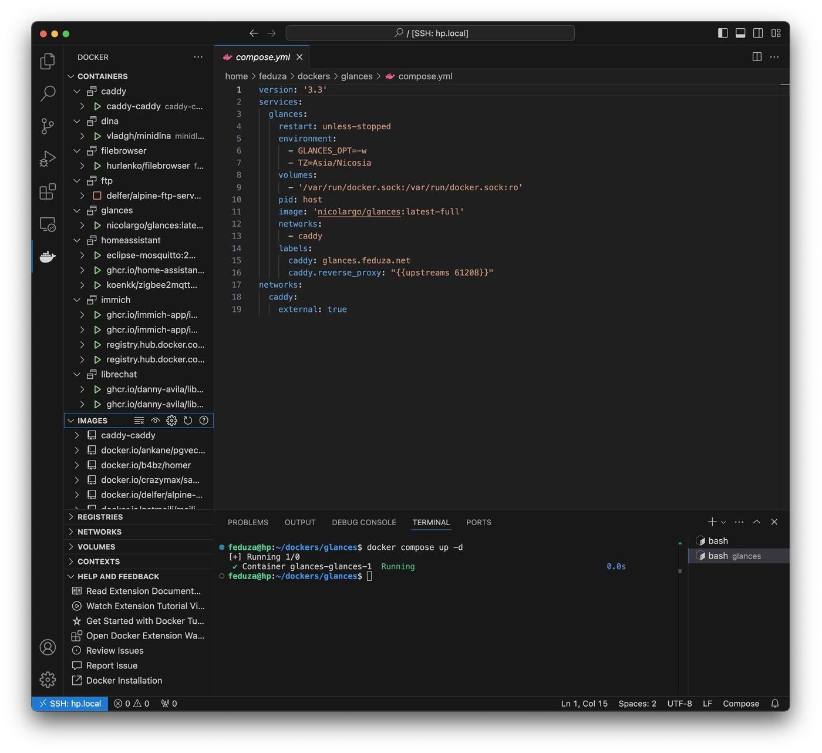Split the editor to the right
This screenshot has width=822, height=753.
tap(757, 57)
